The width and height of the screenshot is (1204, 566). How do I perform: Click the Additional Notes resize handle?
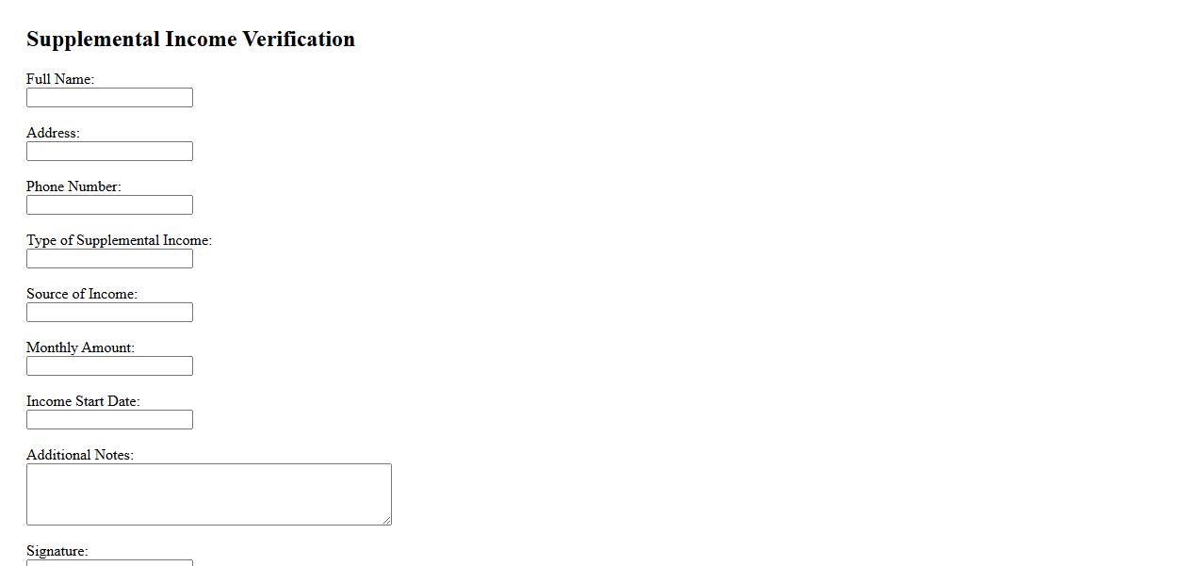click(386, 520)
